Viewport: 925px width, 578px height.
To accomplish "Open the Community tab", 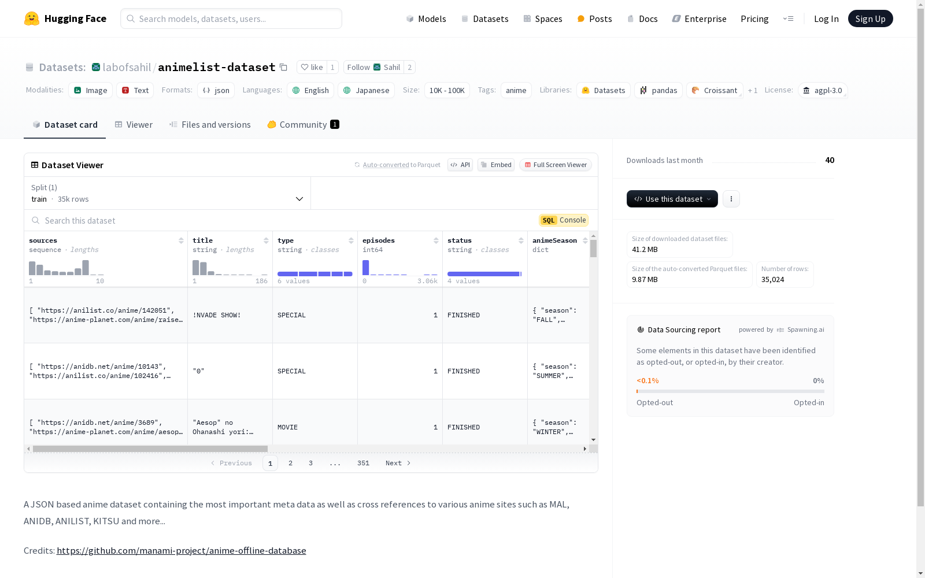I will (304, 124).
